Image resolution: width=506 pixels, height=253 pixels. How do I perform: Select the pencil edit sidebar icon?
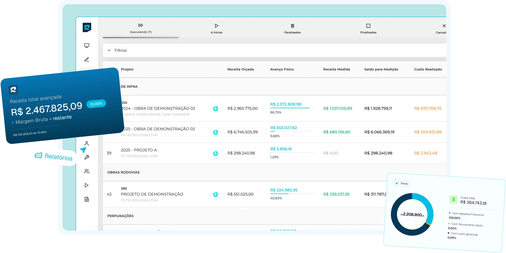click(x=87, y=59)
